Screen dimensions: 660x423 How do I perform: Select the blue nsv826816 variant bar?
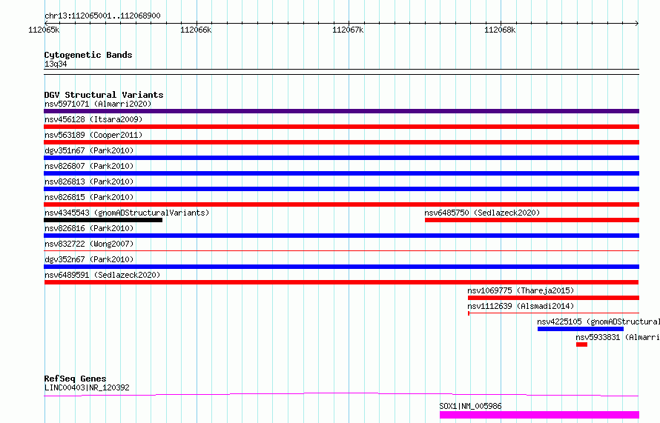point(341,236)
